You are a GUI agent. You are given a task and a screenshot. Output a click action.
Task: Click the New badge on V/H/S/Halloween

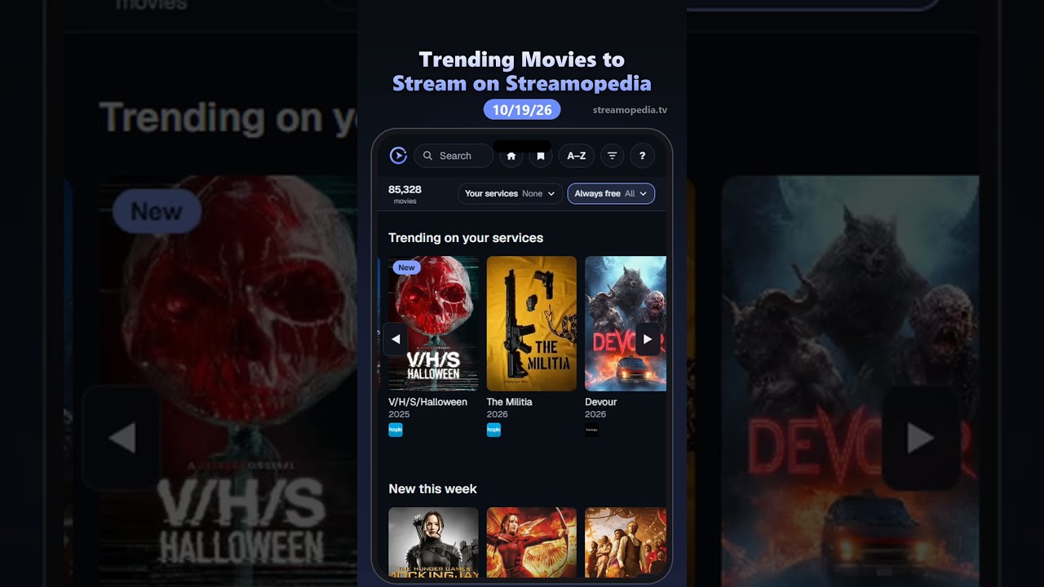406,267
